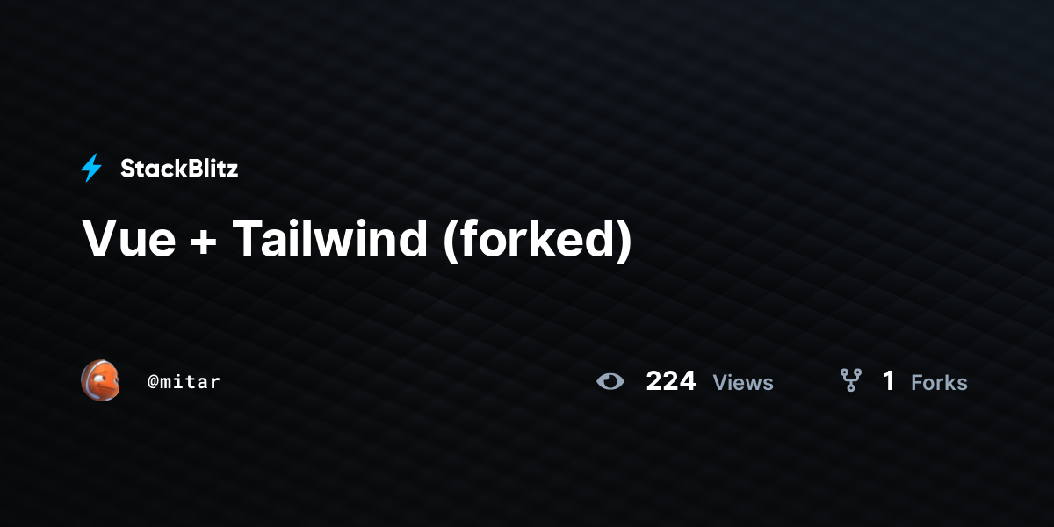Click the word Tailwind in the title
The width and height of the screenshot is (1054, 527).
point(329,238)
